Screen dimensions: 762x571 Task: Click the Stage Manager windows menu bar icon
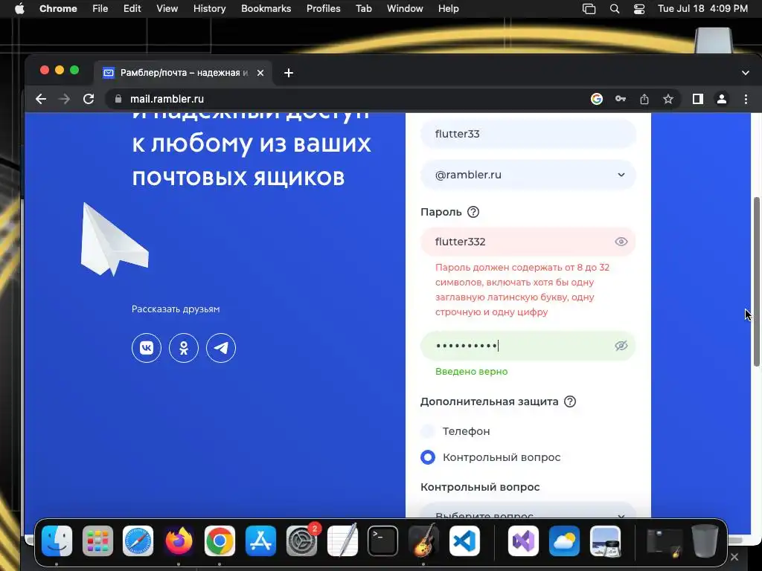(x=589, y=9)
